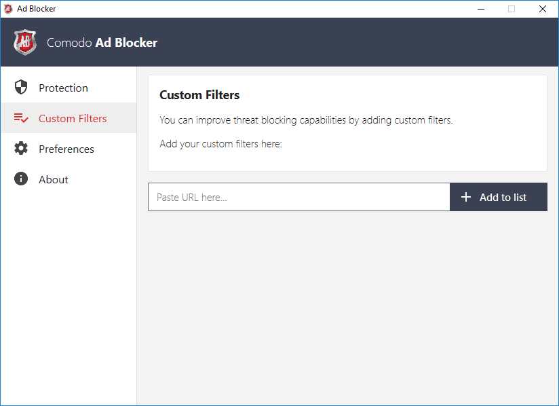Viewport: 559px width, 406px height.
Task: Switch to the Protection section label
Action: (x=63, y=88)
